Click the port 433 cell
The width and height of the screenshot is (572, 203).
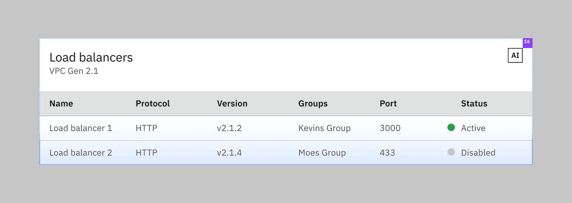[x=387, y=152]
